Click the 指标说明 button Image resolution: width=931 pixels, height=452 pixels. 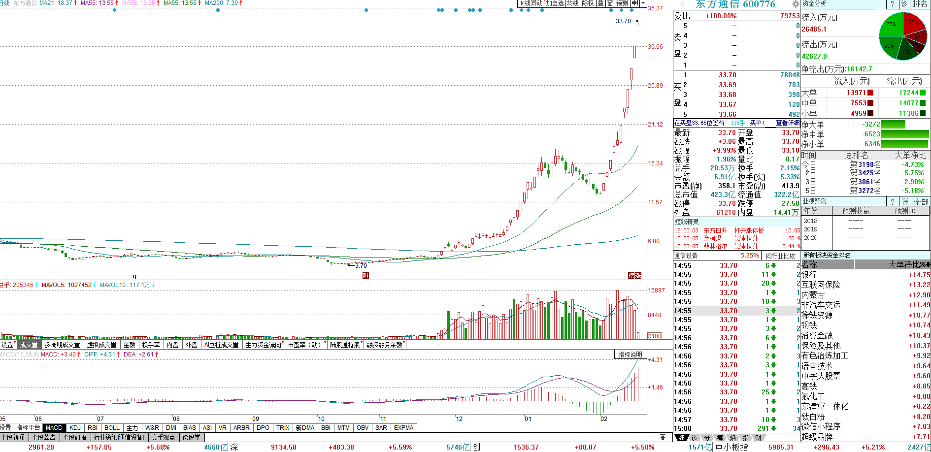click(630, 355)
